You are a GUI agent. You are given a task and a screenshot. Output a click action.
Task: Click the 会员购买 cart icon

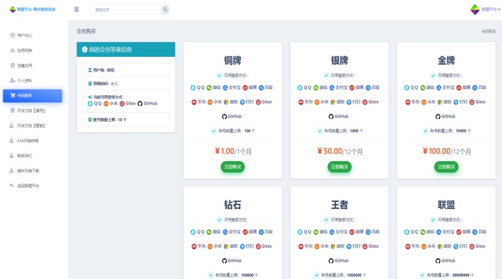[13, 95]
